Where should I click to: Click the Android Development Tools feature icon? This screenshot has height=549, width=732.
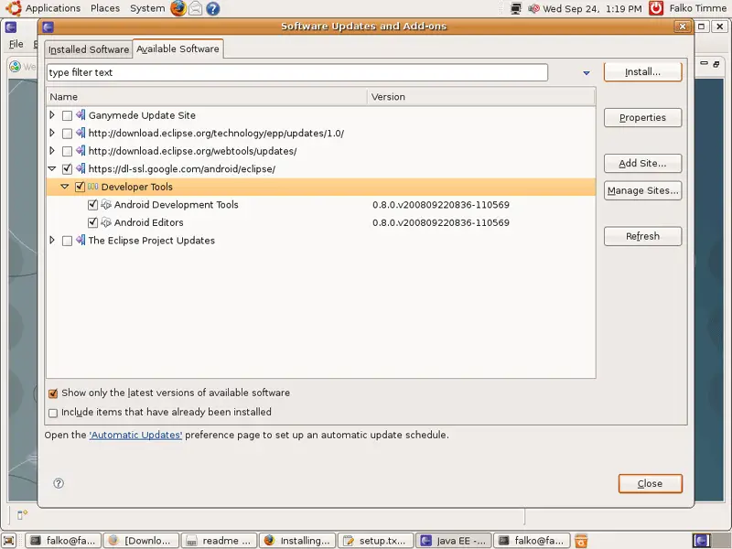(106, 204)
